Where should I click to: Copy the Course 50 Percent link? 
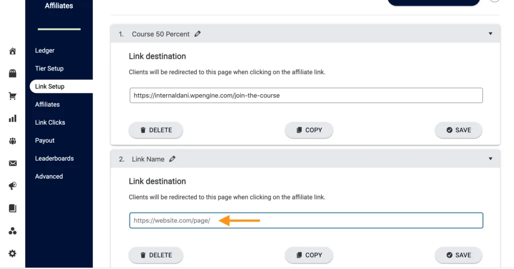[309, 130]
